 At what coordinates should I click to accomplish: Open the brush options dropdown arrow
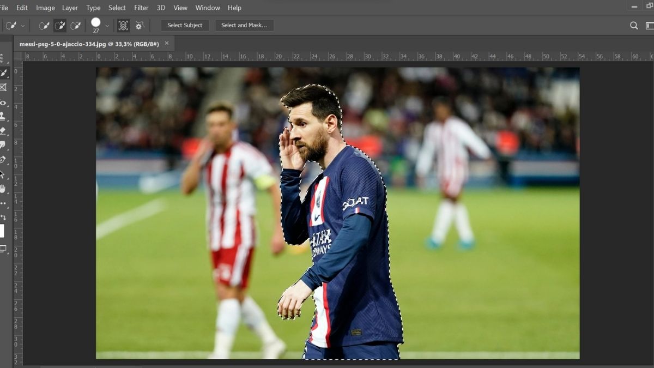[x=107, y=26]
